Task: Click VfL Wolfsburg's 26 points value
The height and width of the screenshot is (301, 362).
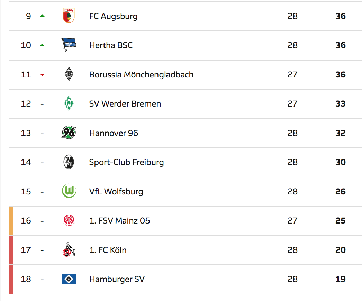Action: 340,192
